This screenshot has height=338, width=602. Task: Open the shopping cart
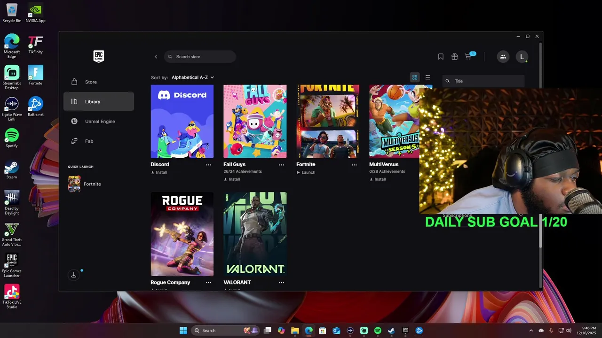(468, 56)
